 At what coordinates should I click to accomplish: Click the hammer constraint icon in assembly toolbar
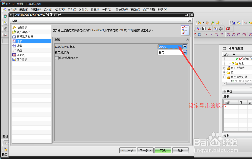(207, 23)
